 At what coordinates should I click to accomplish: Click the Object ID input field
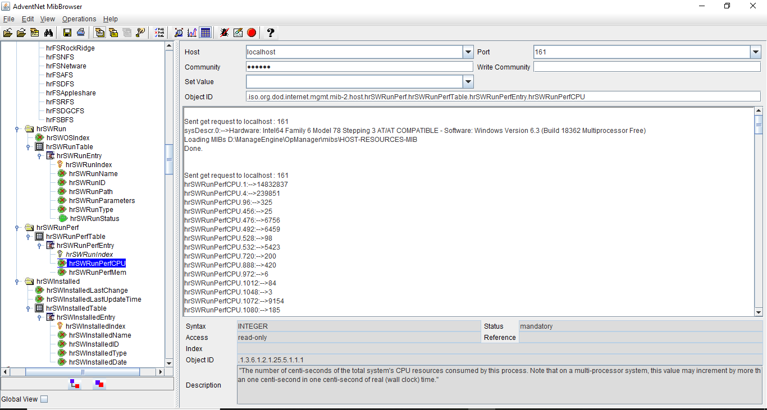point(503,96)
